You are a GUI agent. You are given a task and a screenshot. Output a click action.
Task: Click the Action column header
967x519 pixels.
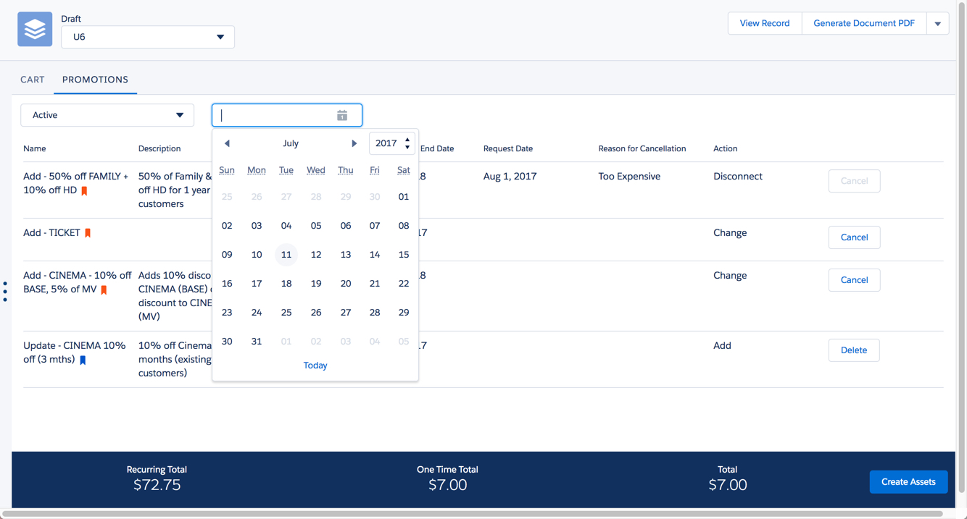click(726, 148)
